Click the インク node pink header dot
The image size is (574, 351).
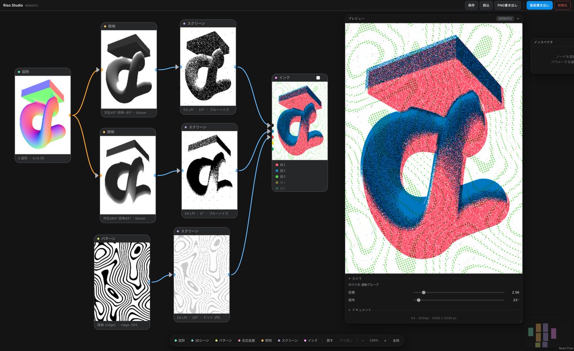[276, 77]
